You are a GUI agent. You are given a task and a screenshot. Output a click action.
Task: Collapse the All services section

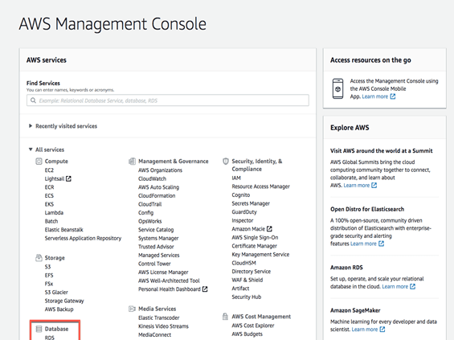(47, 150)
